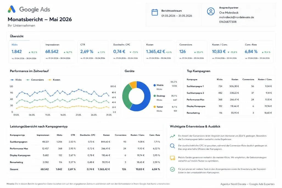The height and width of the screenshot is (188, 282).
Task: Click the Suchkampagnen row label
Action: coord(18,142)
